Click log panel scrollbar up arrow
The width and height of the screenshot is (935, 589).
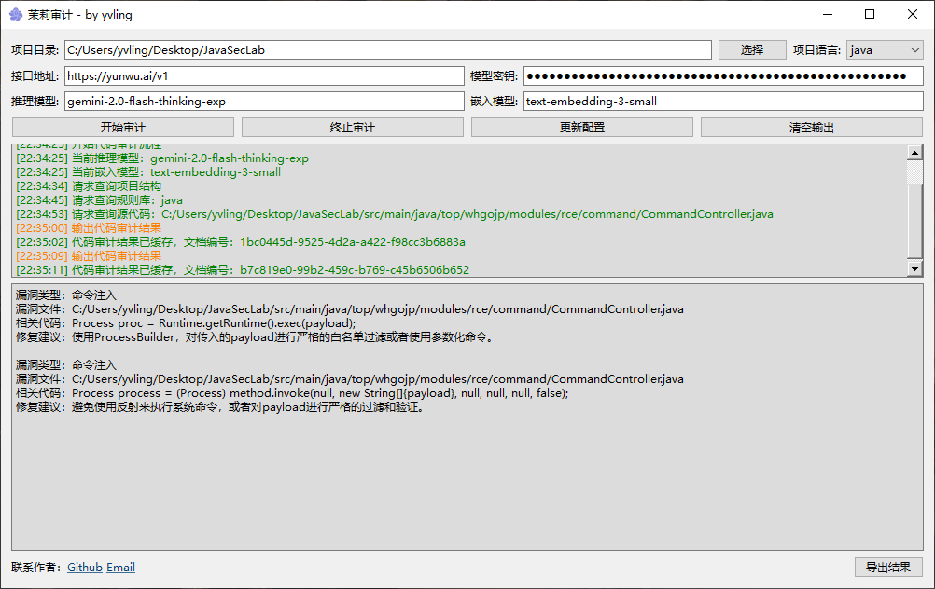click(x=914, y=154)
